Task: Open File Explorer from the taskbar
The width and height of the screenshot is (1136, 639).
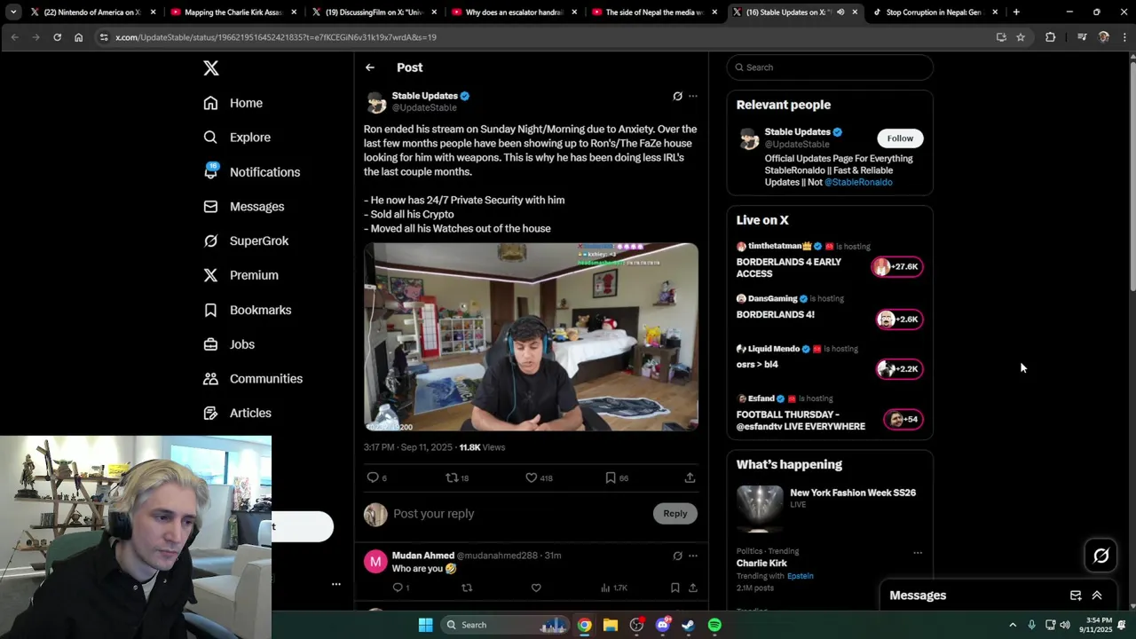Action: (611, 625)
